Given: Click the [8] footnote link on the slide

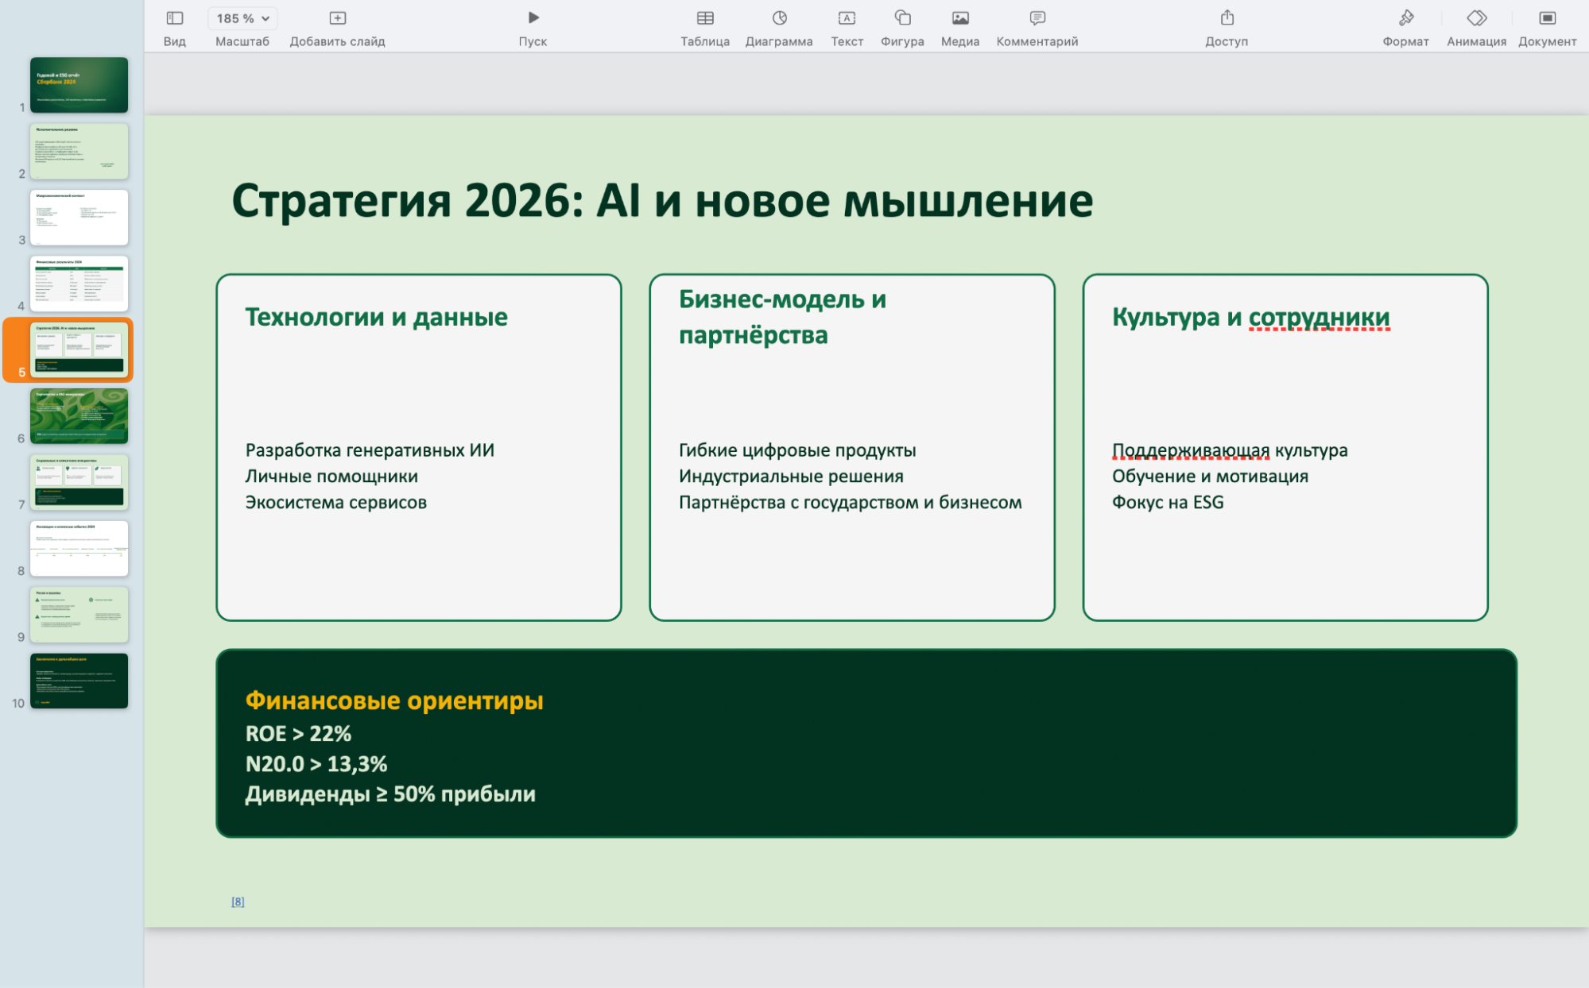Looking at the screenshot, I should coord(238,901).
